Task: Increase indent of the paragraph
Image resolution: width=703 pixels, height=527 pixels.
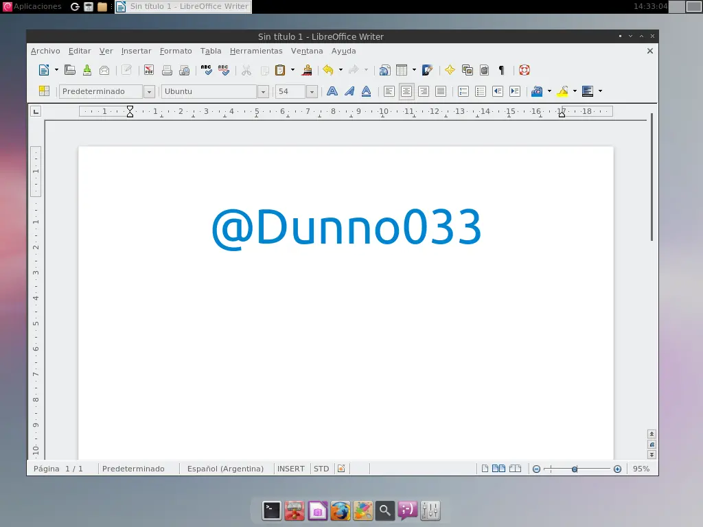Action: tap(515, 91)
